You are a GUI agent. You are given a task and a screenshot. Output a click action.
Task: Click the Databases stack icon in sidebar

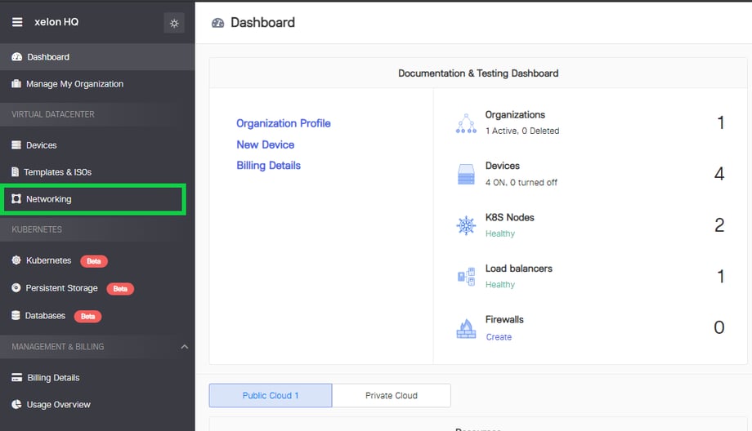(x=16, y=316)
